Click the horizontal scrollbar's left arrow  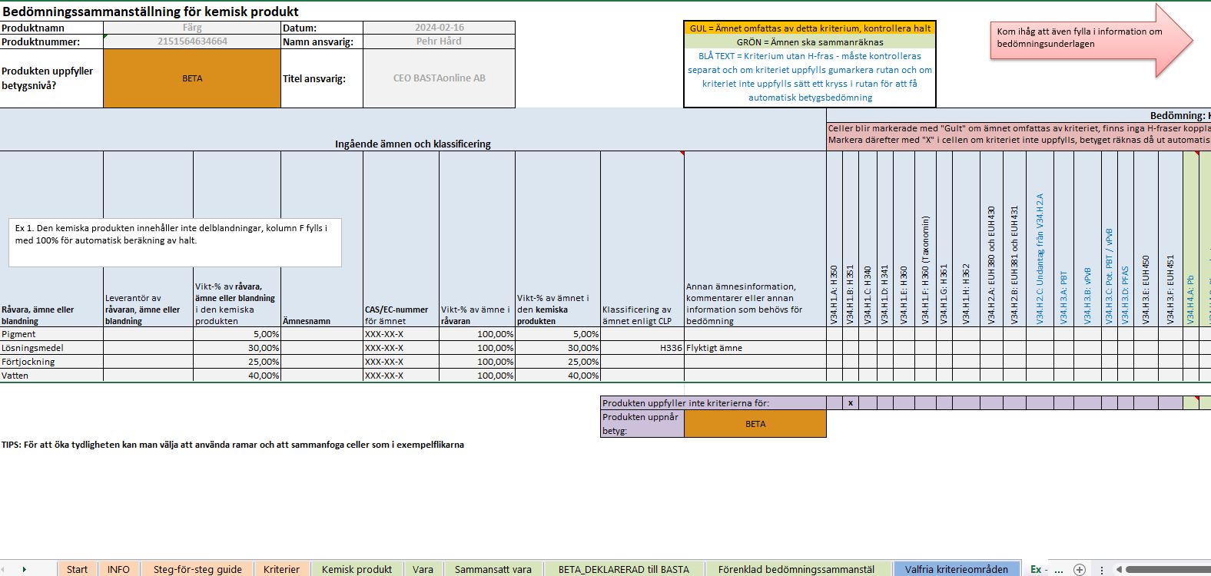coord(1120,569)
